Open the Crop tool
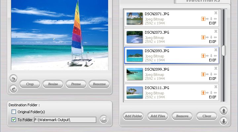238x132 pixels. tap(30, 84)
